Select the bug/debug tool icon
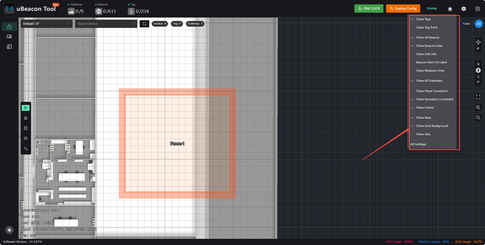The image size is (485, 245). (x=26, y=118)
